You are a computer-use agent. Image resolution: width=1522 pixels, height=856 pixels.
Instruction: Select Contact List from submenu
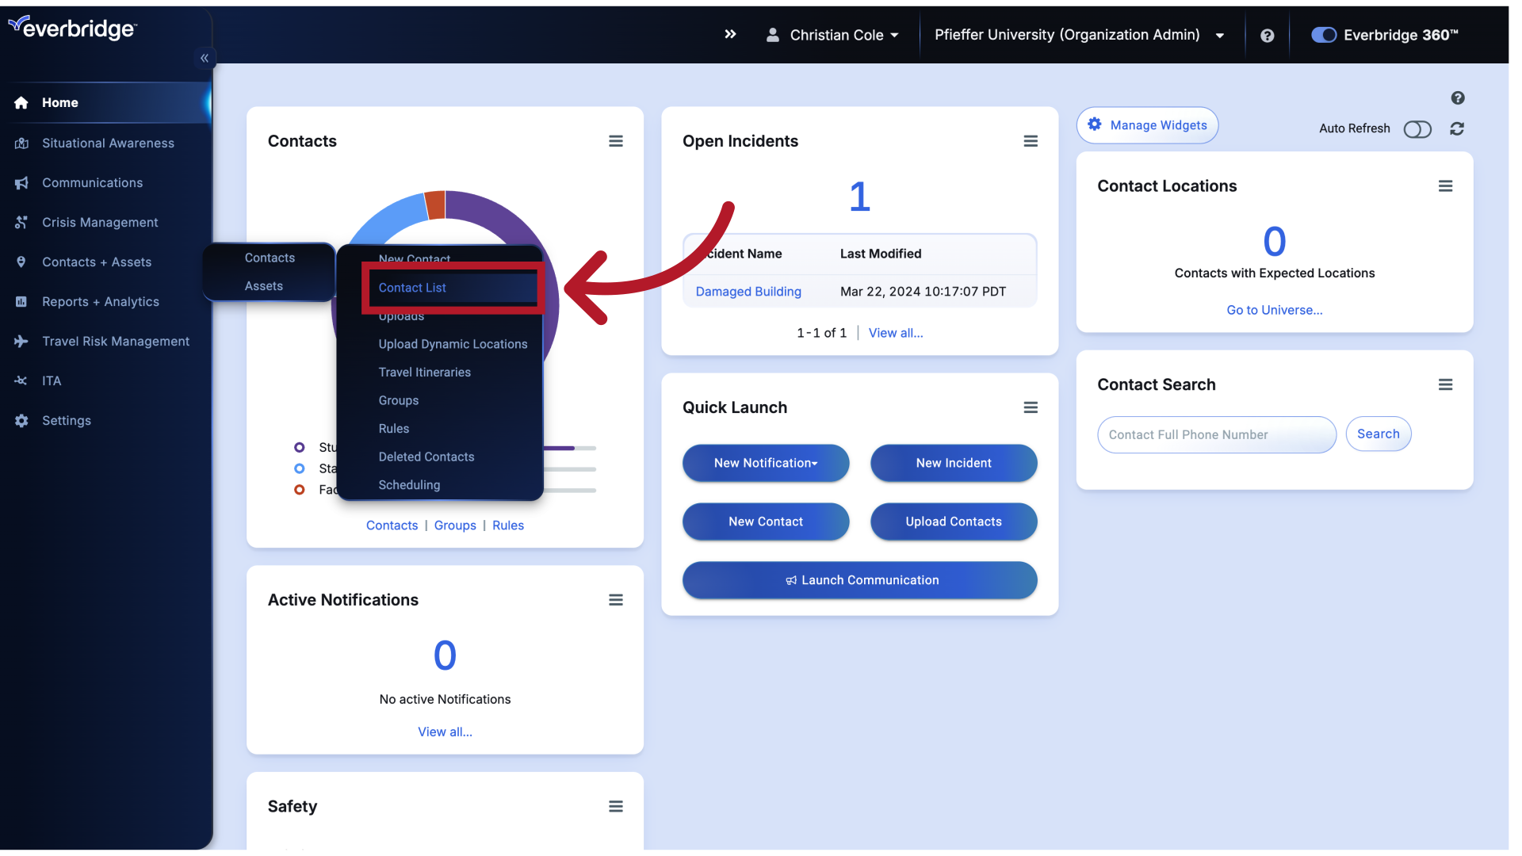[453, 288]
